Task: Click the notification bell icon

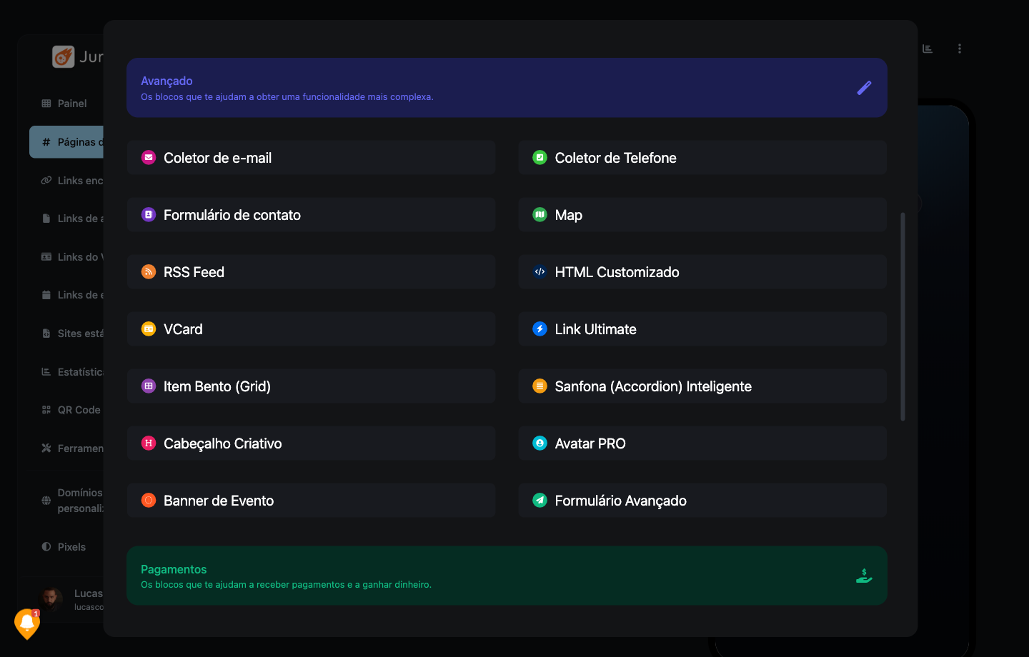Action: coord(27,623)
